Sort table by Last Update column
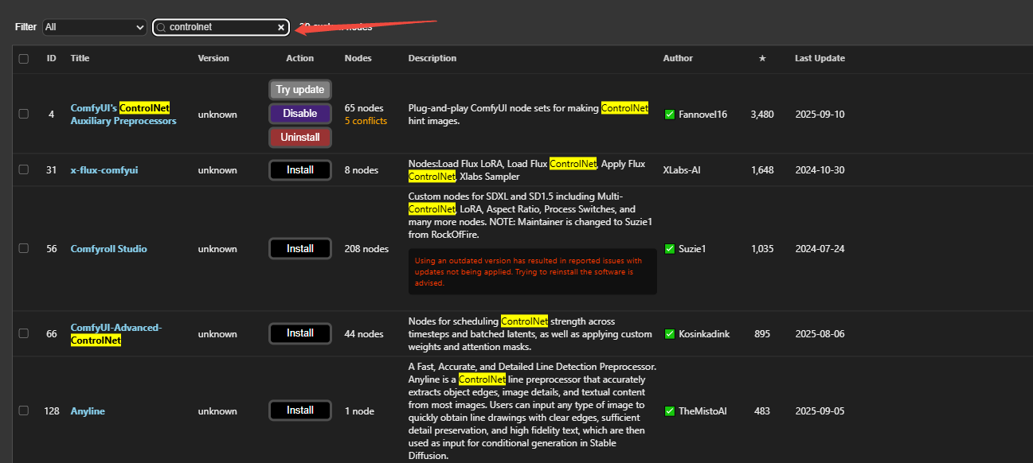The height and width of the screenshot is (463, 1033). pyautogui.click(x=820, y=58)
